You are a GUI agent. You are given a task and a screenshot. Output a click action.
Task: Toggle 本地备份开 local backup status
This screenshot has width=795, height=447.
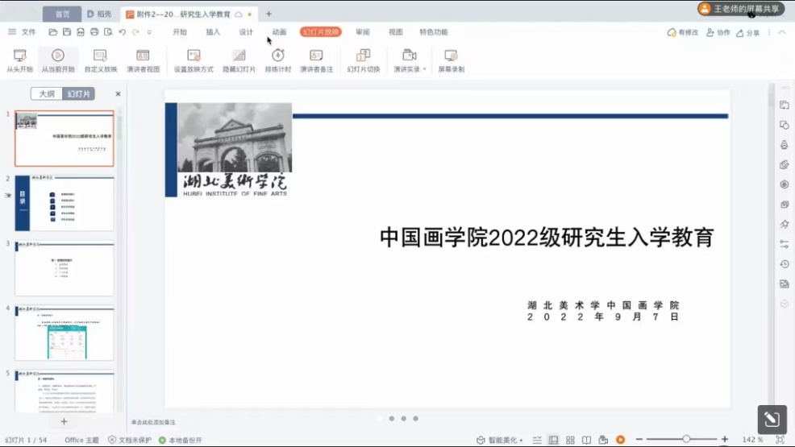181,441
